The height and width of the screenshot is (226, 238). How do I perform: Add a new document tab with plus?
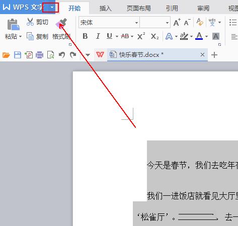click(214, 55)
